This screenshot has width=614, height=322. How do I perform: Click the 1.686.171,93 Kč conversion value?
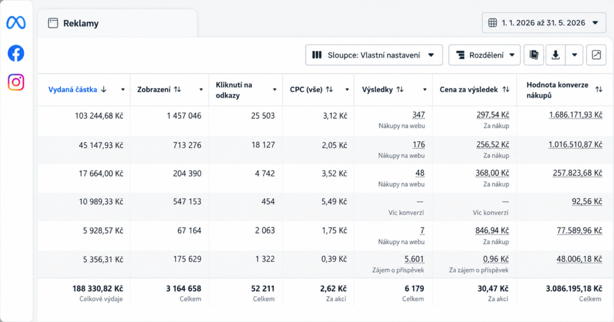pos(575,115)
